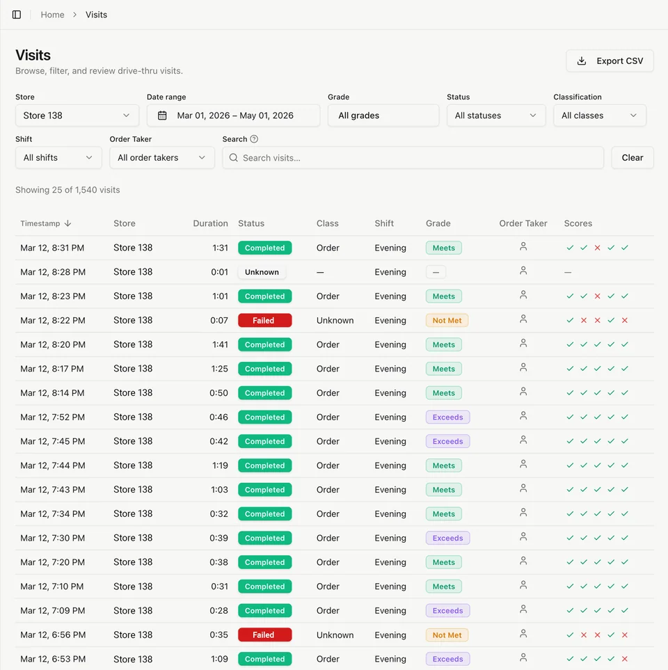668x670 pixels.
Task: Open the Date range picker
Action: pyautogui.click(x=233, y=115)
